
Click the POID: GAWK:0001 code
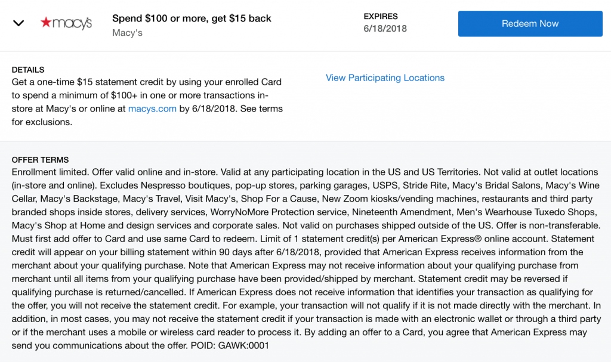(x=230, y=346)
